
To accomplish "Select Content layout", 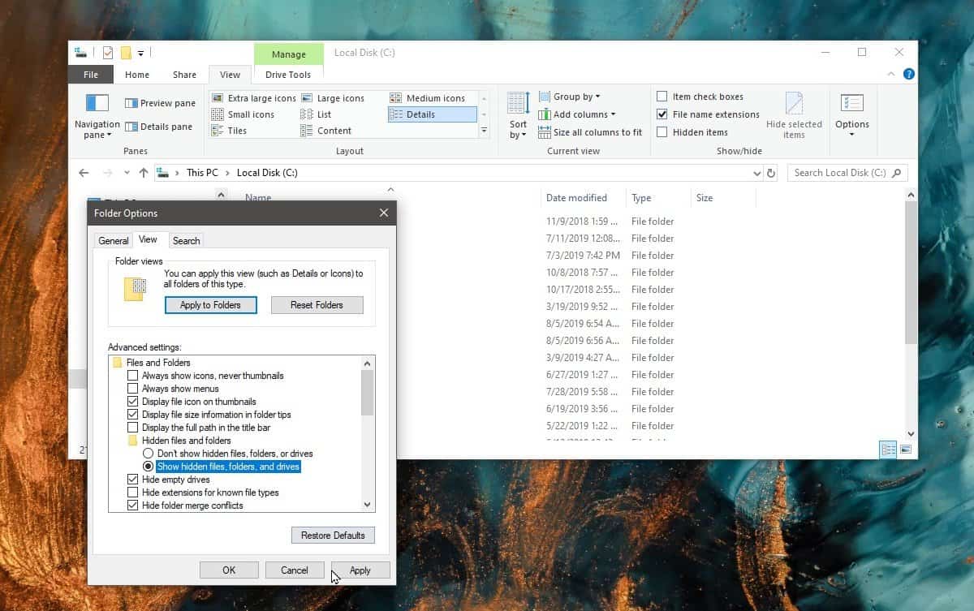I will point(325,131).
